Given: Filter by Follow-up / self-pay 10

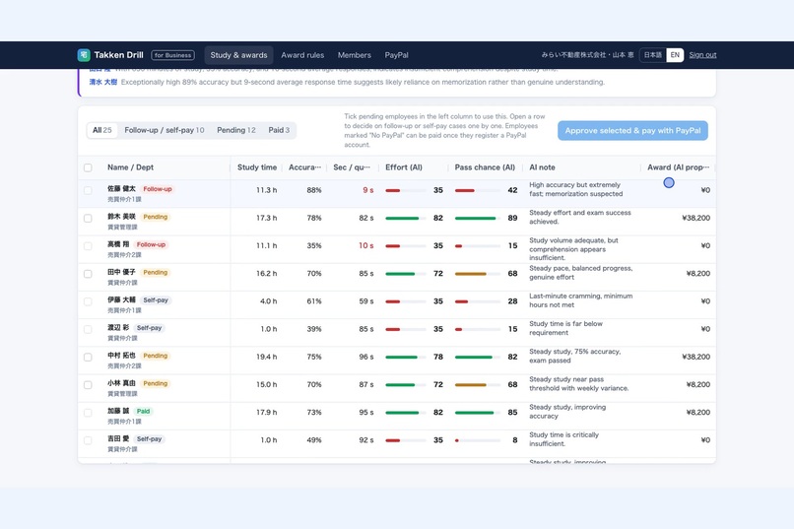Looking at the screenshot, I should [165, 130].
